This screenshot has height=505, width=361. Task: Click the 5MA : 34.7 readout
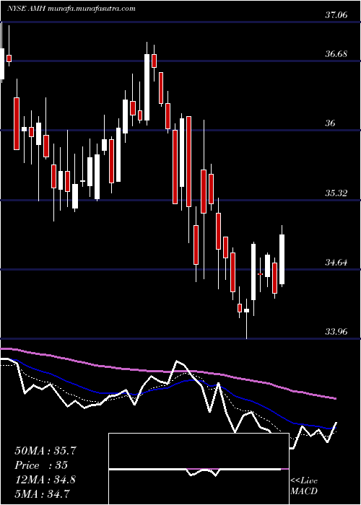pyautogui.click(x=43, y=493)
